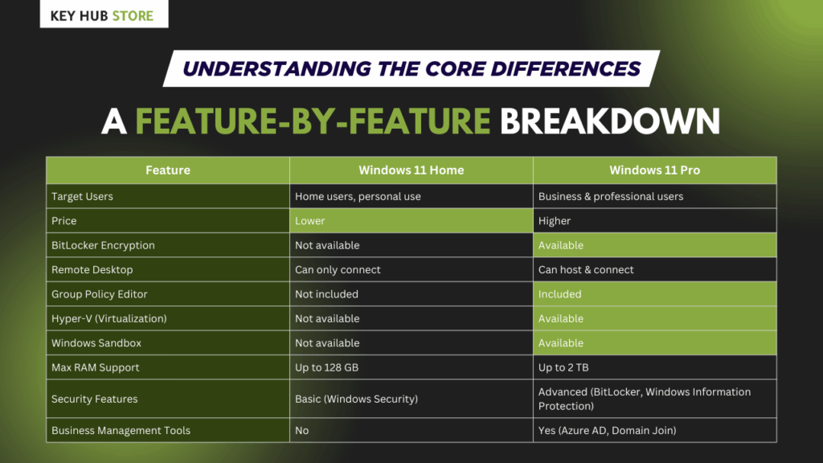Select the Windows 11 Pro column header

click(654, 170)
